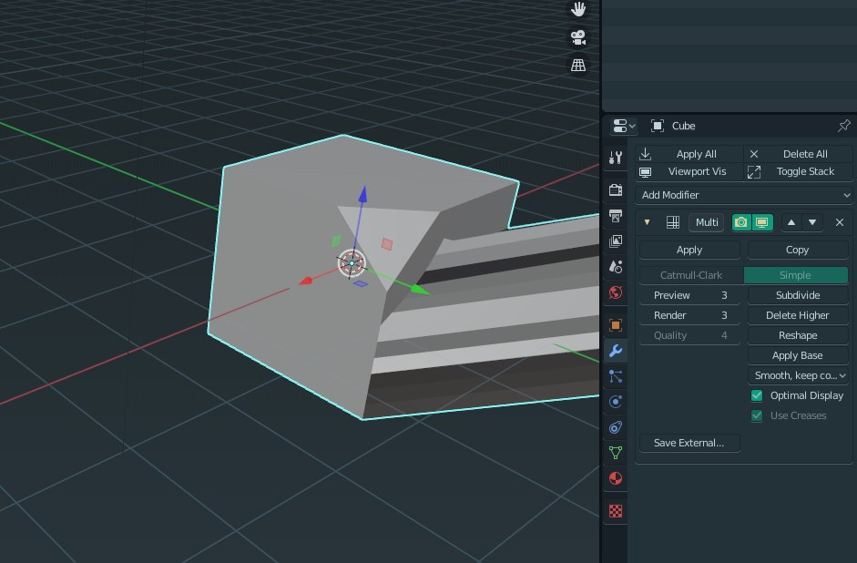The width and height of the screenshot is (857, 563).
Task: Click the camera view icon in viewport
Action: (577, 37)
